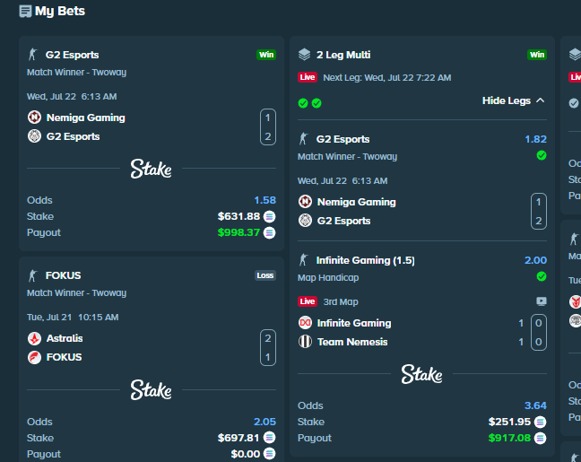Click the 1.82 leg odds value
581x462 pixels.
pos(536,139)
